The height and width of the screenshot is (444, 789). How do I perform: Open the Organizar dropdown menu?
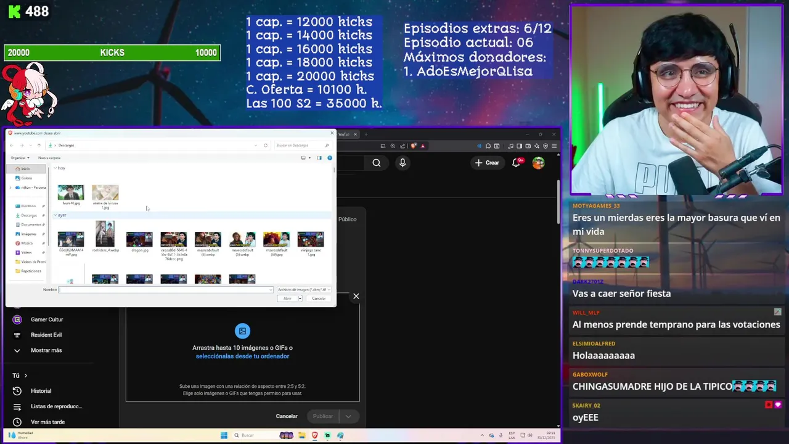[20, 158]
